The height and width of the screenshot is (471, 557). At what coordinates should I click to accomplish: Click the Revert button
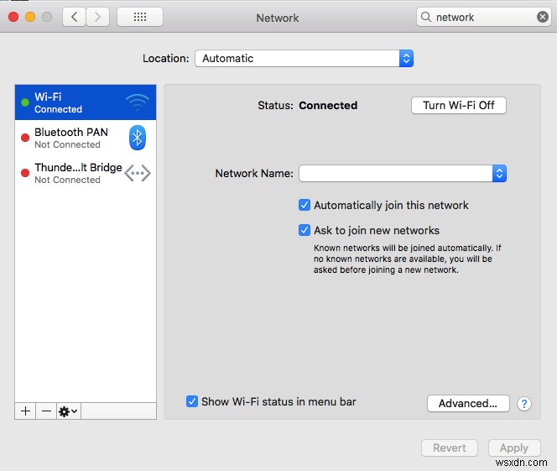(450, 447)
